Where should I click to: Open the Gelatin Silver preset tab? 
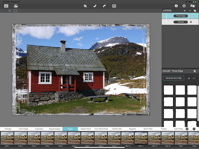(x=86, y=129)
